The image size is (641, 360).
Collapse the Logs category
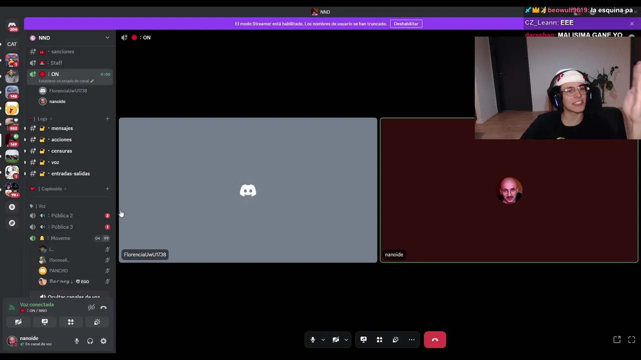pos(42,118)
